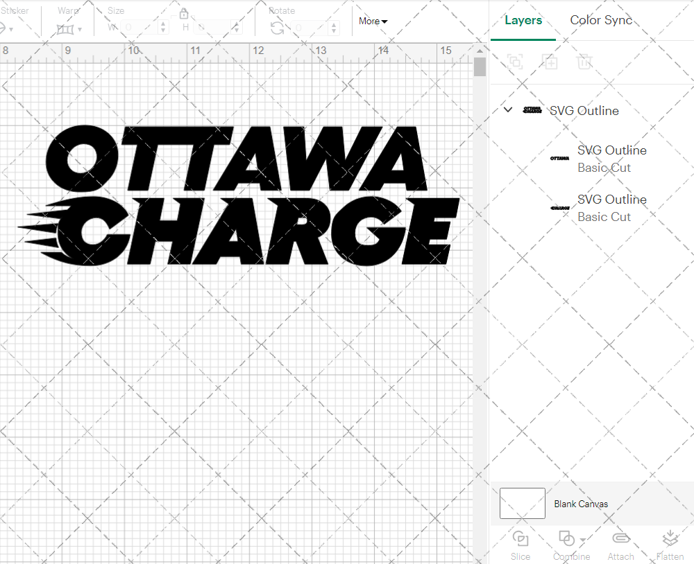Switch to the Color Sync tab
This screenshot has height=564, width=694.
click(601, 20)
